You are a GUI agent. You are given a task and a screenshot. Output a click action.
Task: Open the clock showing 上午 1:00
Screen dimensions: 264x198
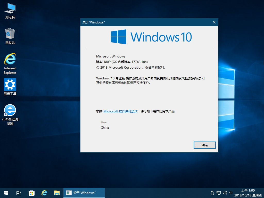[248, 193]
